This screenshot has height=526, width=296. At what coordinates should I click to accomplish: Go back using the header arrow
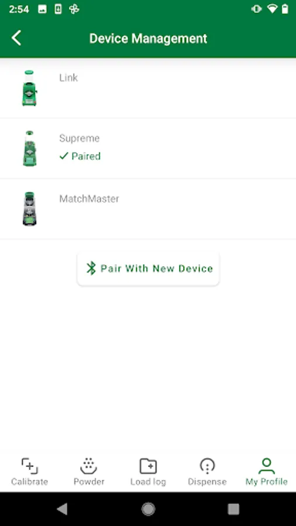click(x=16, y=38)
